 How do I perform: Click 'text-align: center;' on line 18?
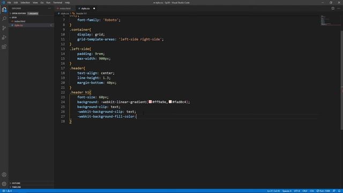pos(96,73)
